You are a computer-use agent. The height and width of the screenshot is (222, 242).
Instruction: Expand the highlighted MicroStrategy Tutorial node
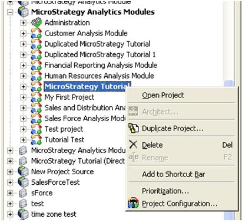23,86
